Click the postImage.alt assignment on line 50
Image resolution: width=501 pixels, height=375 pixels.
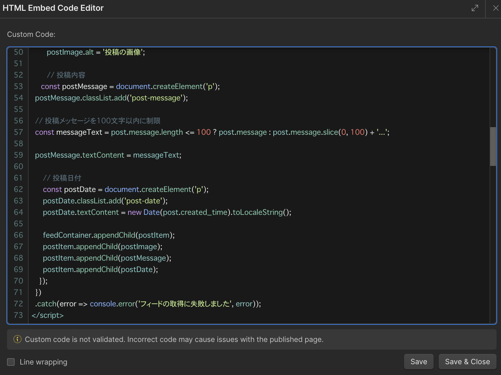point(96,52)
